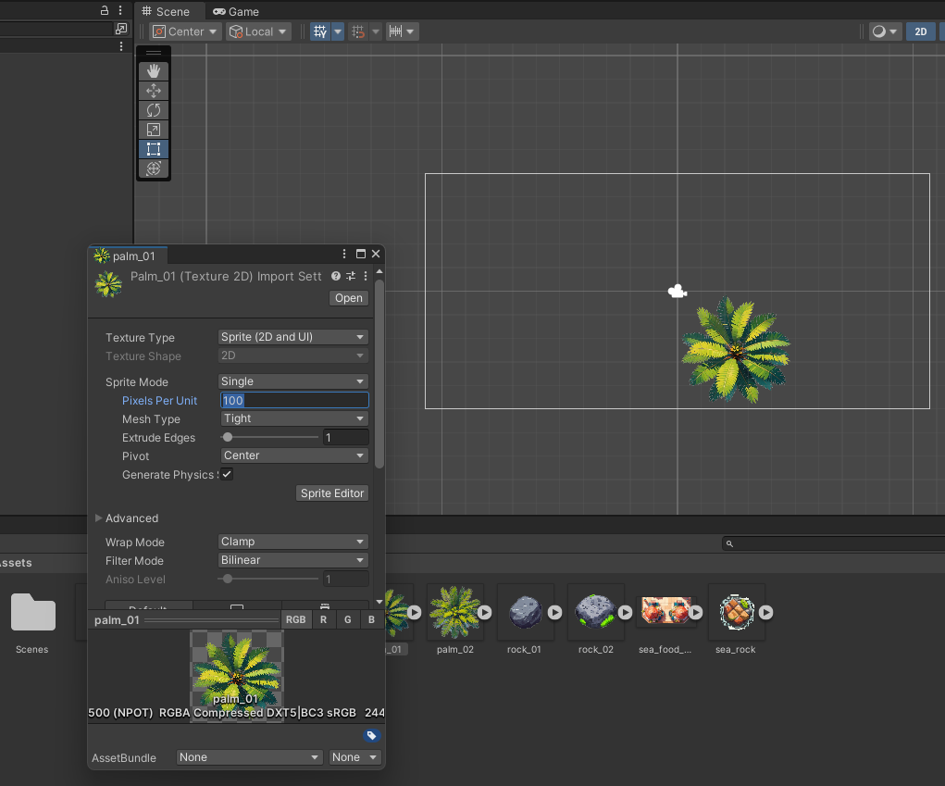Open the Pivot dropdown
This screenshot has height=786, width=945.
294,455
